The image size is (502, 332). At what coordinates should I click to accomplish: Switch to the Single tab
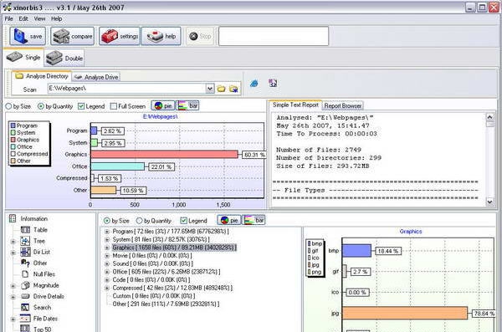click(x=23, y=58)
